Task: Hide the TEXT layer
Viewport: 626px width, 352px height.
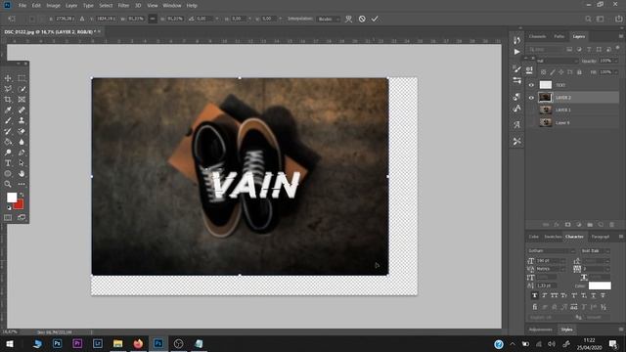Action: pyautogui.click(x=531, y=85)
